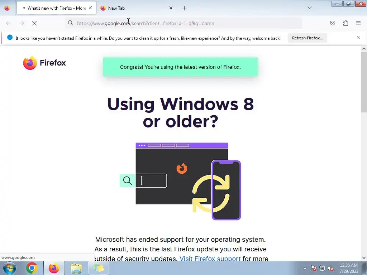
Task: Open the Firefox View pinned tab icon
Action: point(7,8)
